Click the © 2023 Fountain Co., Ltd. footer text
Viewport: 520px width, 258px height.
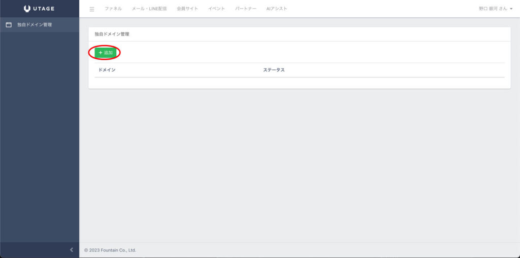(110, 250)
